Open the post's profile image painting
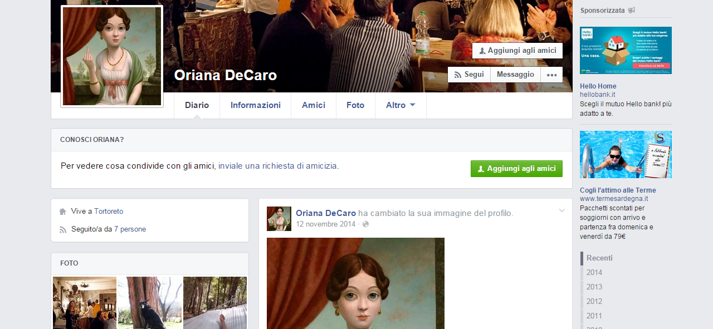 (x=355, y=283)
